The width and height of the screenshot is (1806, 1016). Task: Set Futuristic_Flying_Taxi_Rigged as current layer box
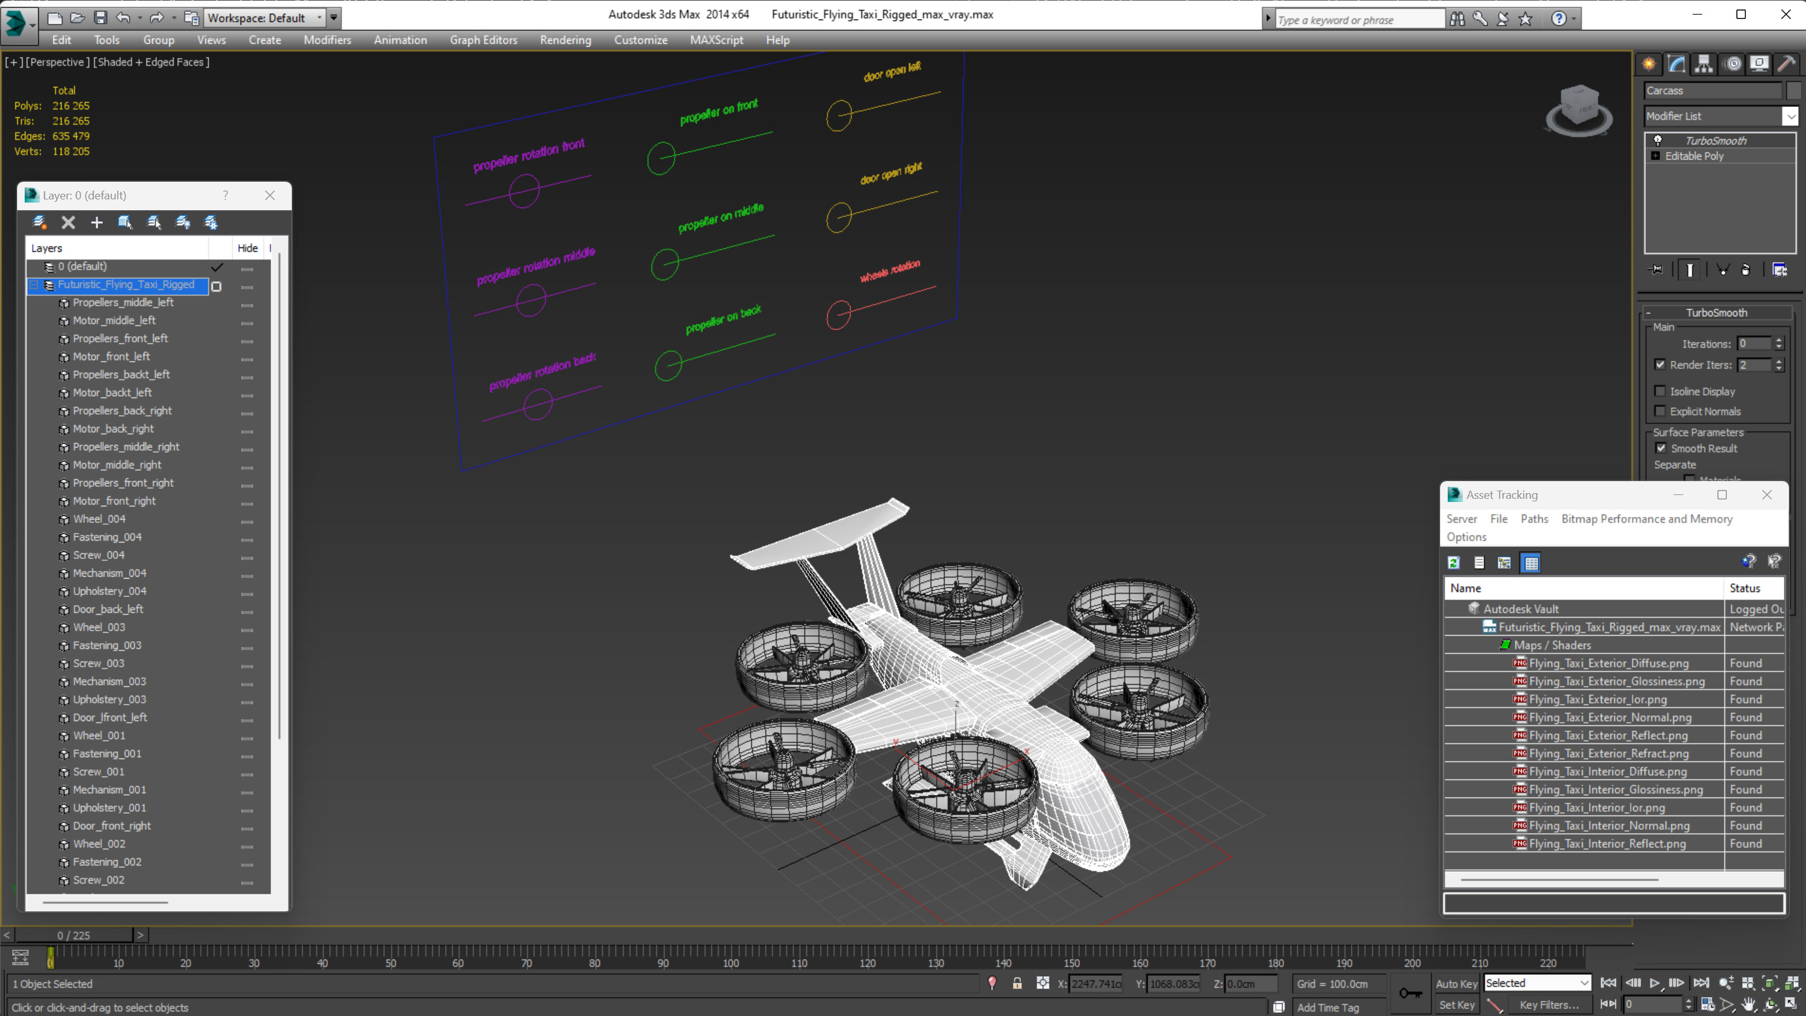pyautogui.click(x=216, y=286)
